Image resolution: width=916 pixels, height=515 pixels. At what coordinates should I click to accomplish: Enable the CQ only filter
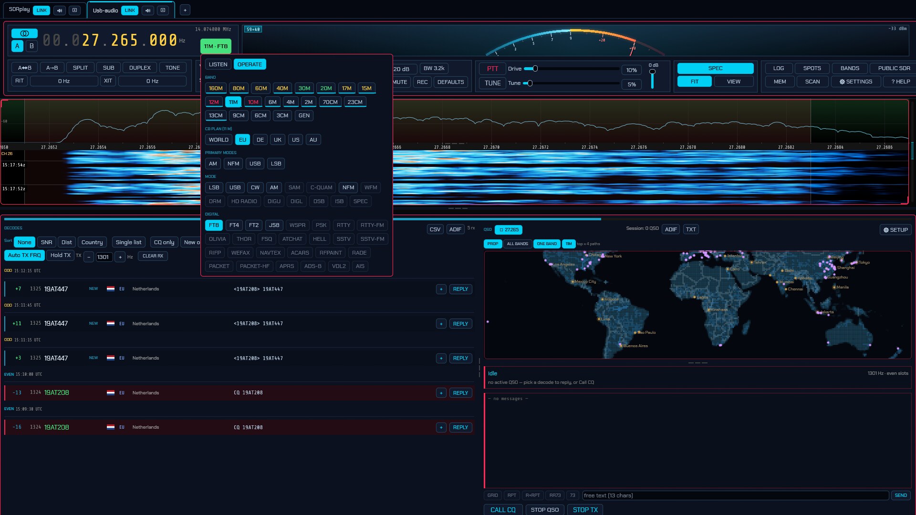[x=164, y=242]
